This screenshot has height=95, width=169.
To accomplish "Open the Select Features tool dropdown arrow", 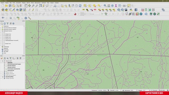I will tap(87, 6).
